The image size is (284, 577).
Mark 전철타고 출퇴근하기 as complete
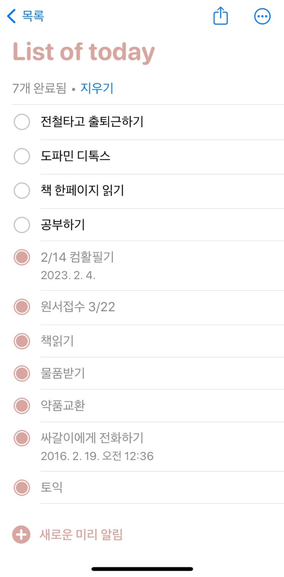tap(22, 122)
